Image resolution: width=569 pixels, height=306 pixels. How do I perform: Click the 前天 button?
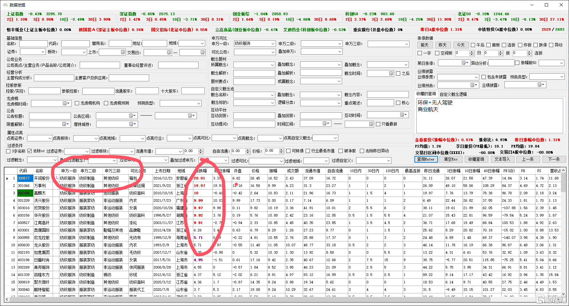(x=425, y=45)
